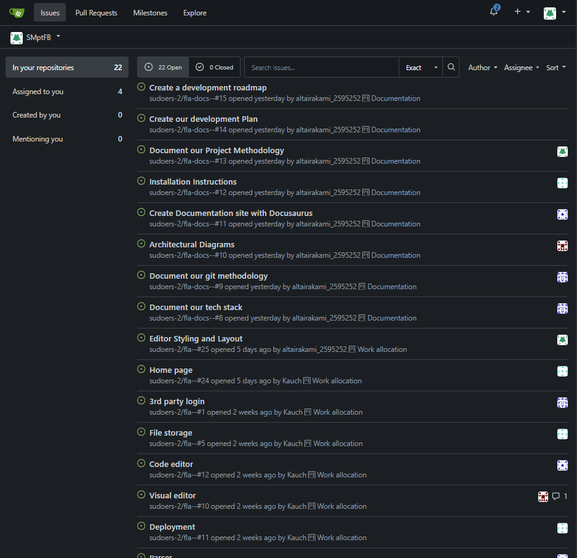Open Work allocation project of Home page issue
This screenshot has width=577, height=558.
click(x=333, y=381)
